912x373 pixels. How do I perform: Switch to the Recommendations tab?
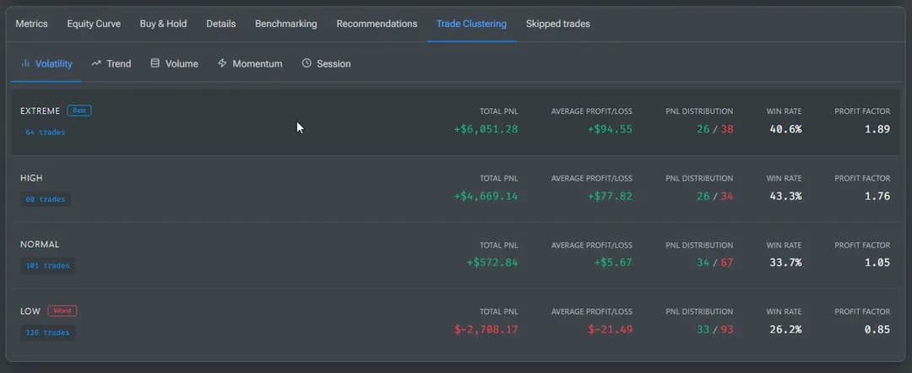coord(377,24)
